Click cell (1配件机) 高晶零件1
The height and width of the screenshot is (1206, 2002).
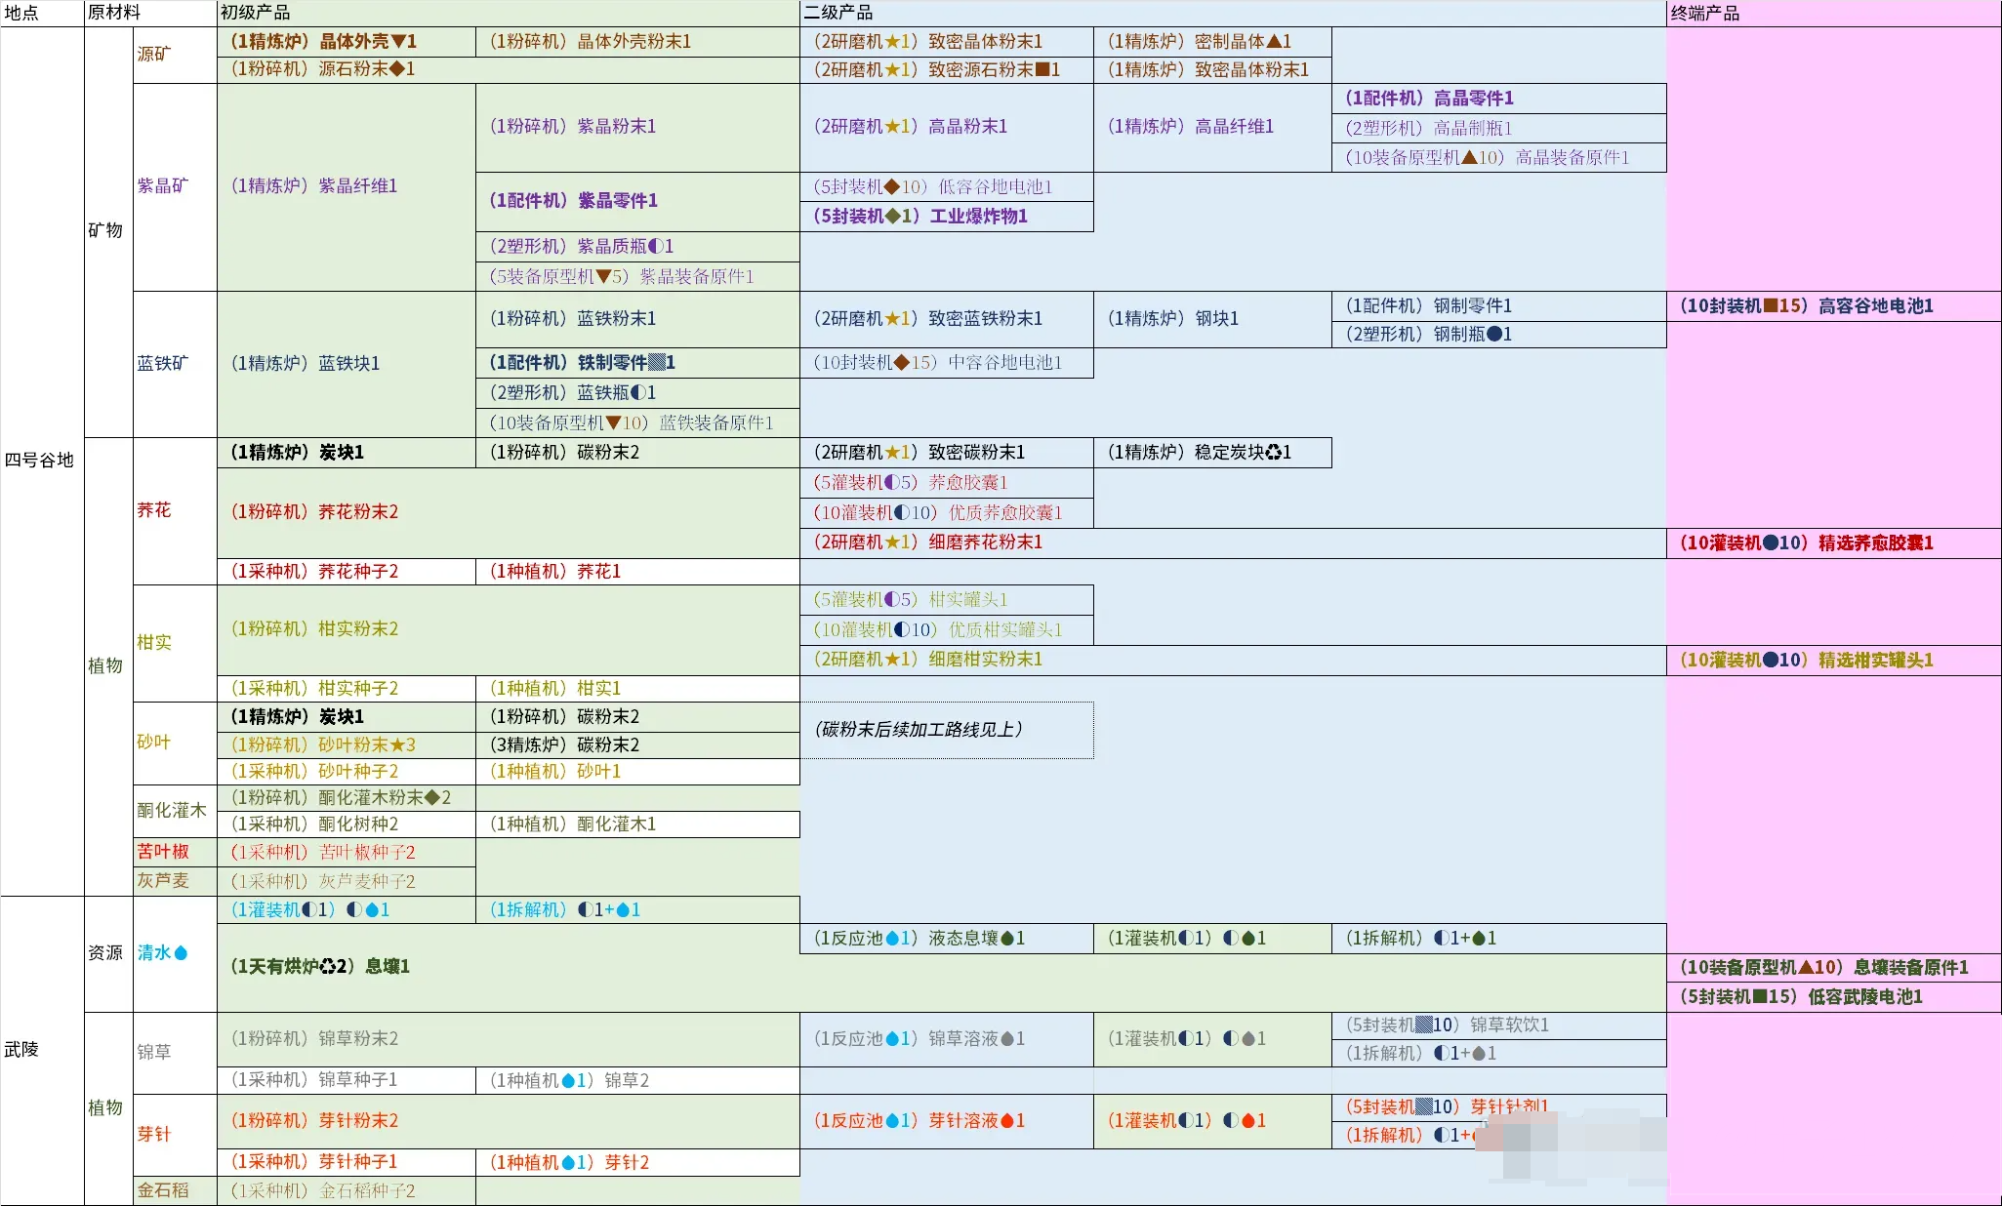[x=1499, y=99]
